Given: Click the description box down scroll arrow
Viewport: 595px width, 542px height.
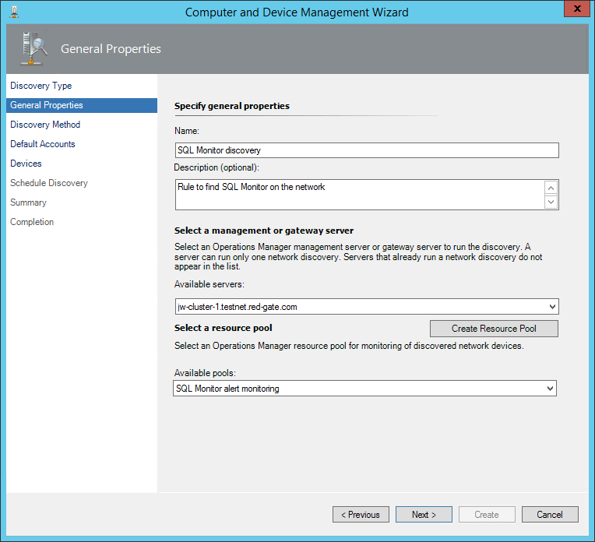Looking at the screenshot, I should coord(551,202).
